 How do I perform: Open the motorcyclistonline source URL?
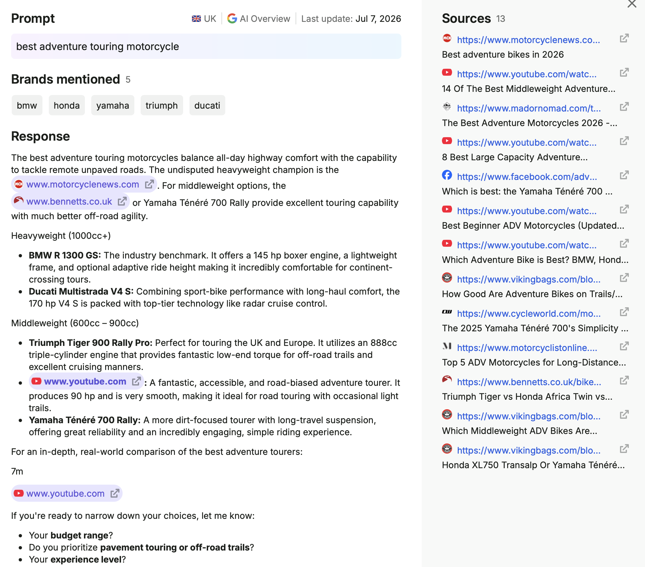pos(527,348)
